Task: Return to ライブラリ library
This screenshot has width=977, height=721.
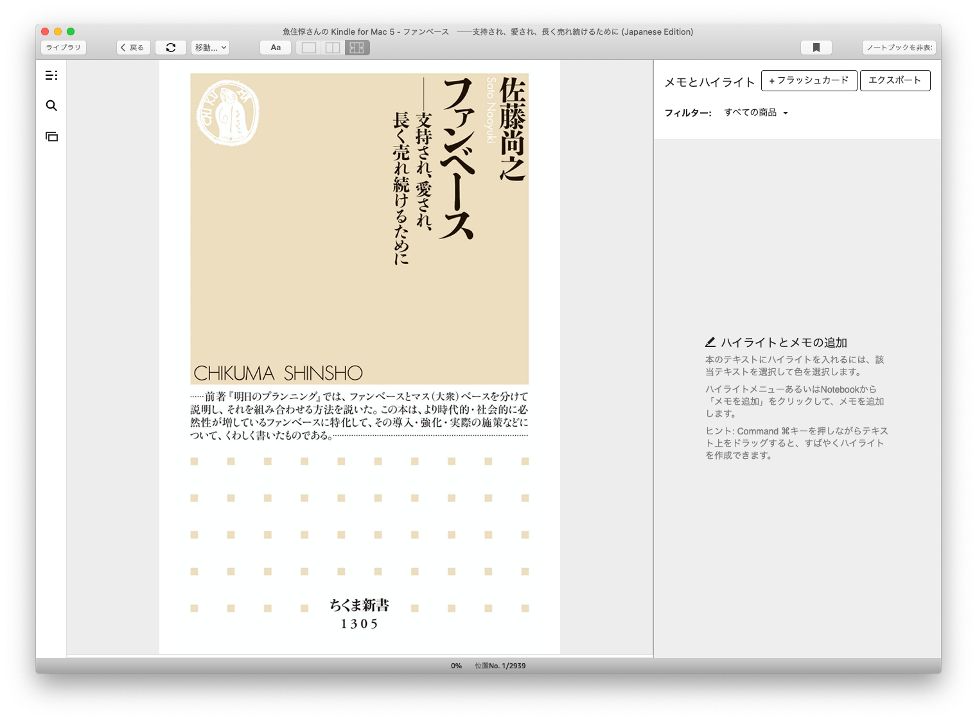Action: [x=64, y=48]
